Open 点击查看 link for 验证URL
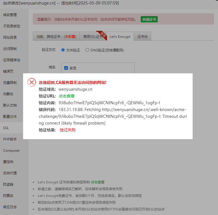 67,96
